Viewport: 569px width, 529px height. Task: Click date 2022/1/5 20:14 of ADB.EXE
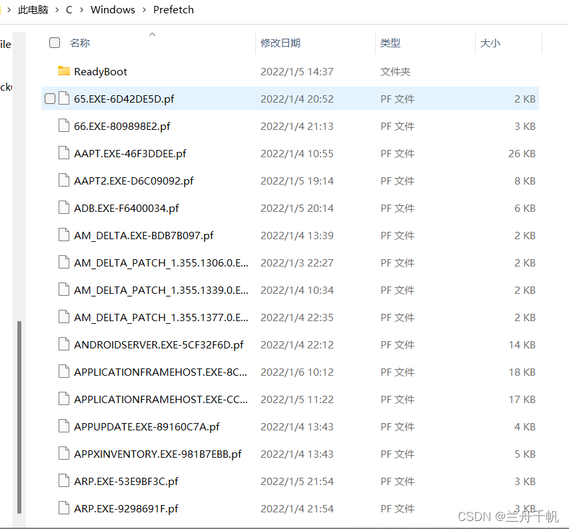[x=297, y=209]
